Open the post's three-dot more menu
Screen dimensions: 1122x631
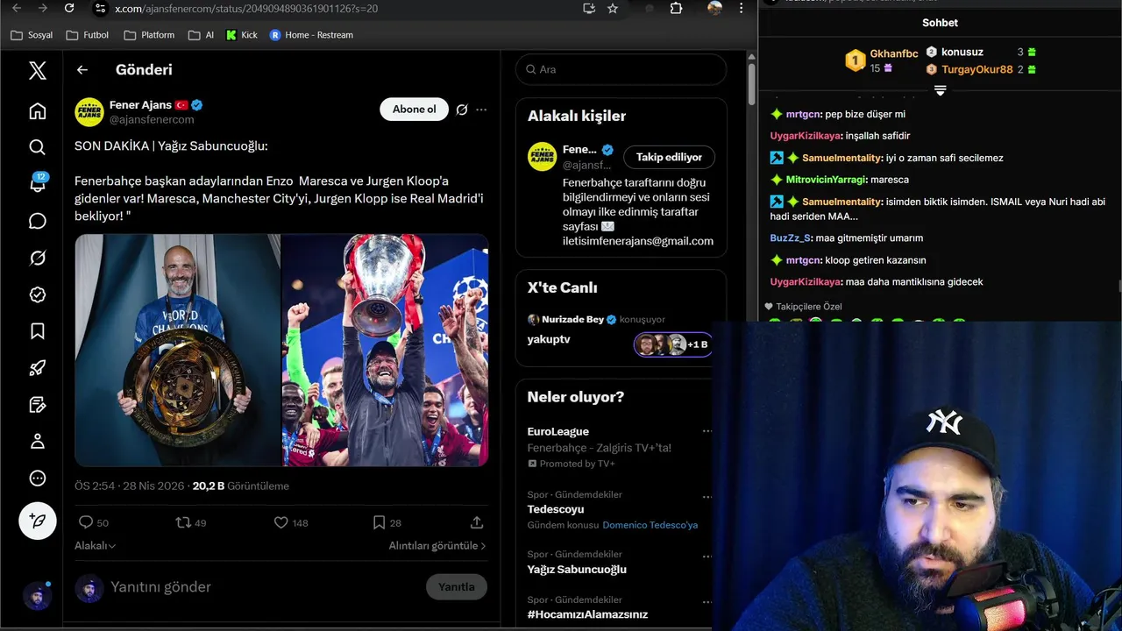click(481, 110)
